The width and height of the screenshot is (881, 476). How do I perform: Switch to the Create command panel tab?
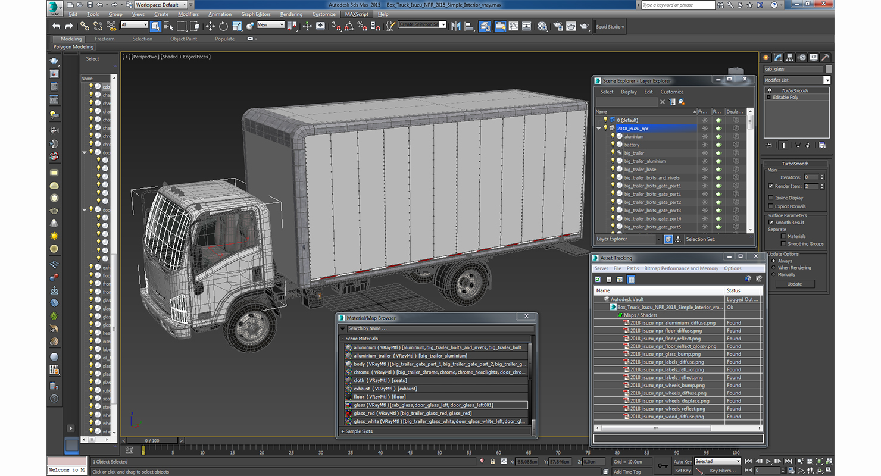point(766,58)
